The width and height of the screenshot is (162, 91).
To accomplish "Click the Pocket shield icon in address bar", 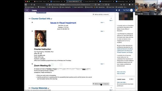I will [106, 5].
